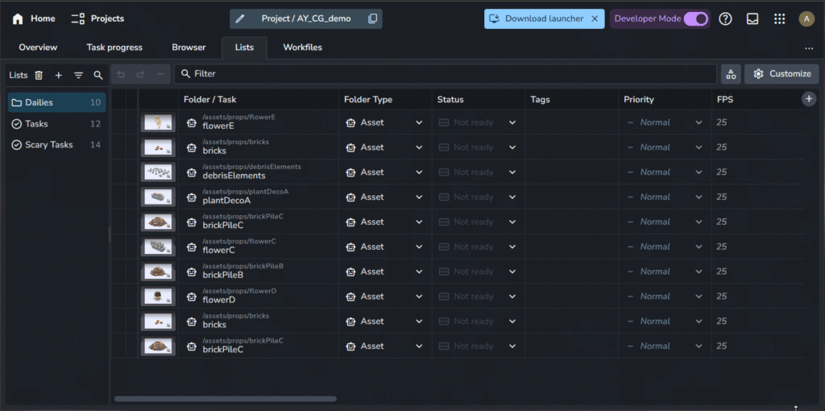
Task: Switch to the Workfiles tab
Action: (x=303, y=48)
